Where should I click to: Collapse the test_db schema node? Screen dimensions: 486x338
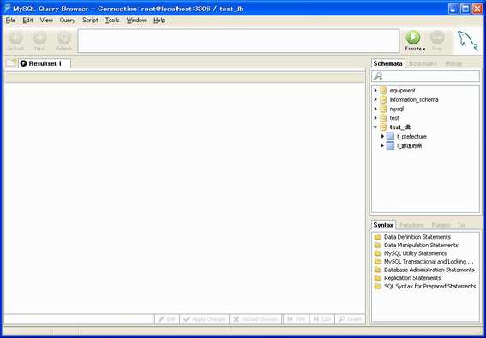375,127
